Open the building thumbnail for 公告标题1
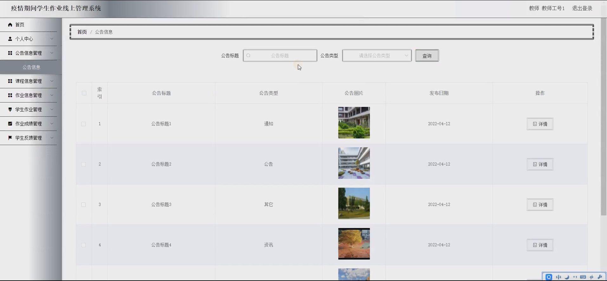Image resolution: width=607 pixels, height=281 pixels. (354, 123)
